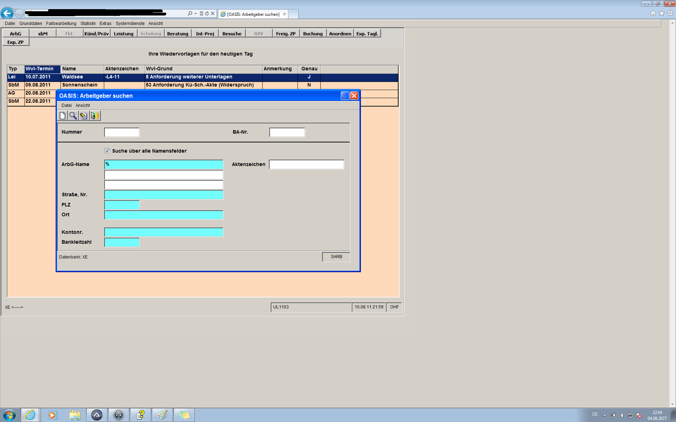
Task: Click the Buchung tab button
Action: [313, 34]
